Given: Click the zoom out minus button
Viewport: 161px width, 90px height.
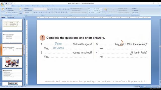Looking at the screenshot, I should point(145,87).
